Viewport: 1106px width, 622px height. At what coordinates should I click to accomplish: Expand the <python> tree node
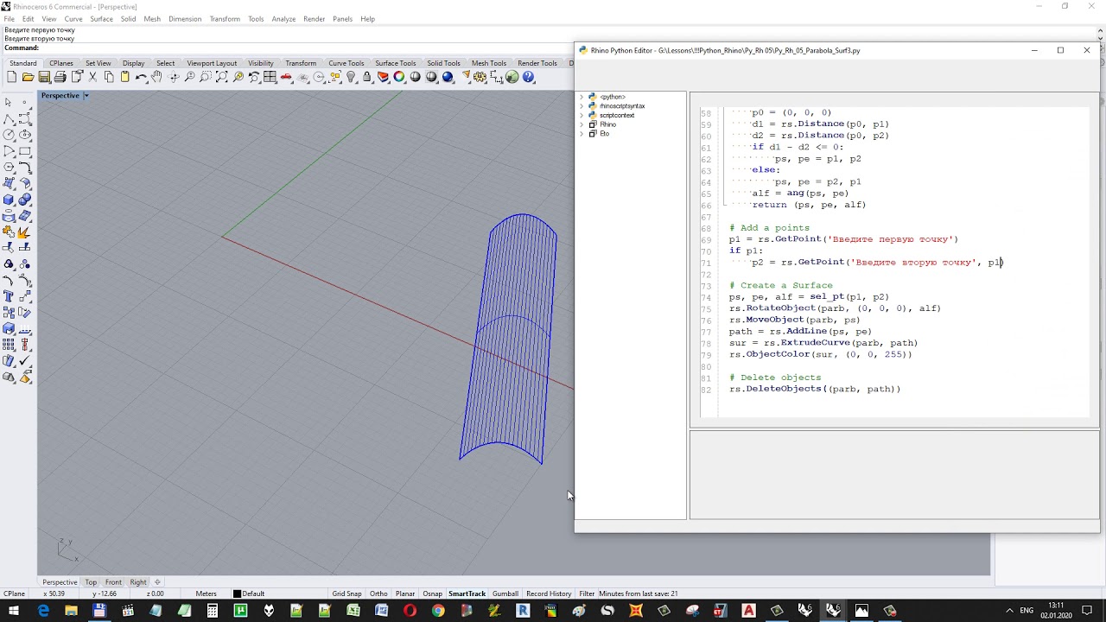(x=582, y=97)
